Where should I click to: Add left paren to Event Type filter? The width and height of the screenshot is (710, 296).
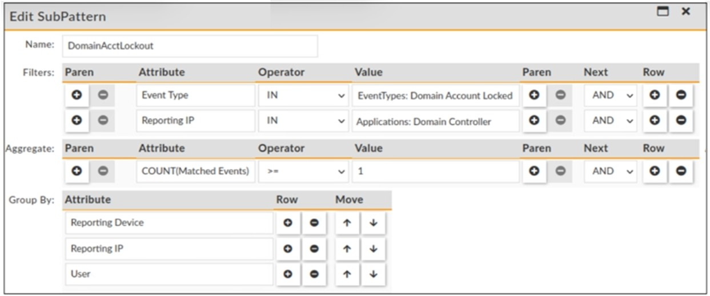(77, 96)
